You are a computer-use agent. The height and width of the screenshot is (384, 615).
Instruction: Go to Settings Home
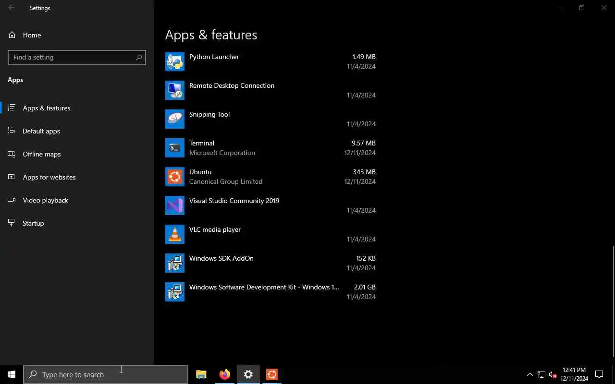(x=77, y=35)
